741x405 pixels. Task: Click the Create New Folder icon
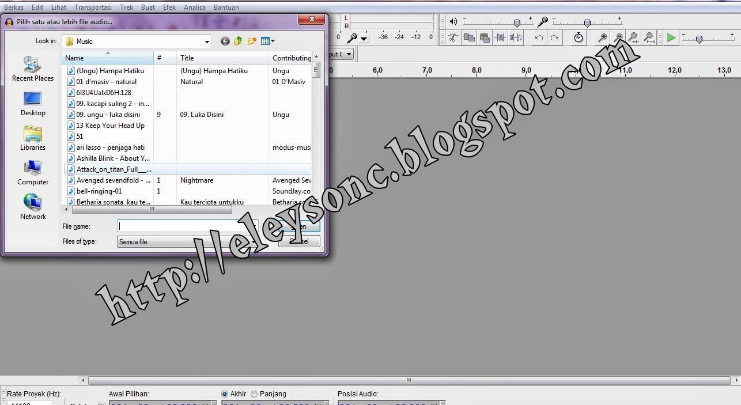coord(252,41)
